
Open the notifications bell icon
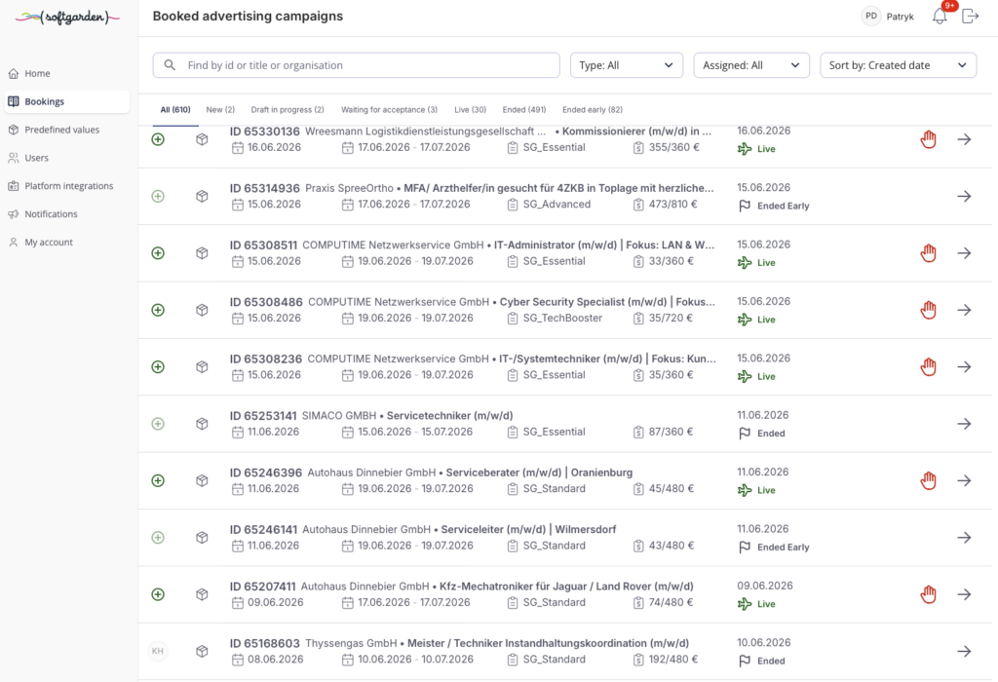click(940, 16)
